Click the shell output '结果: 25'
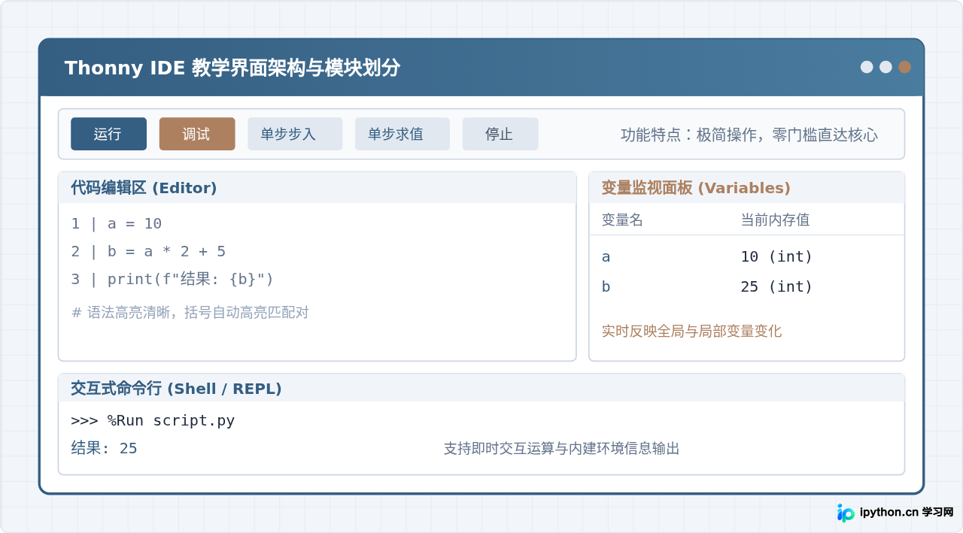This screenshot has width=963, height=533. [104, 449]
